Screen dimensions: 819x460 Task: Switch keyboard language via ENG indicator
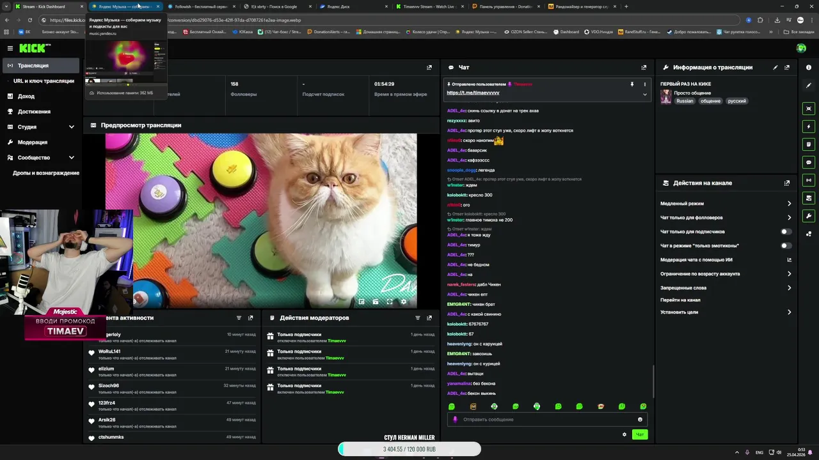coord(759,452)
